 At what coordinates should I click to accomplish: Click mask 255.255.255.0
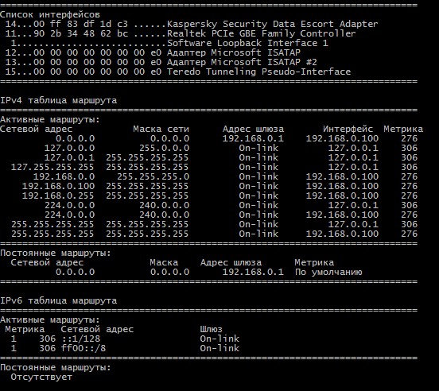[x=153, y=176]
